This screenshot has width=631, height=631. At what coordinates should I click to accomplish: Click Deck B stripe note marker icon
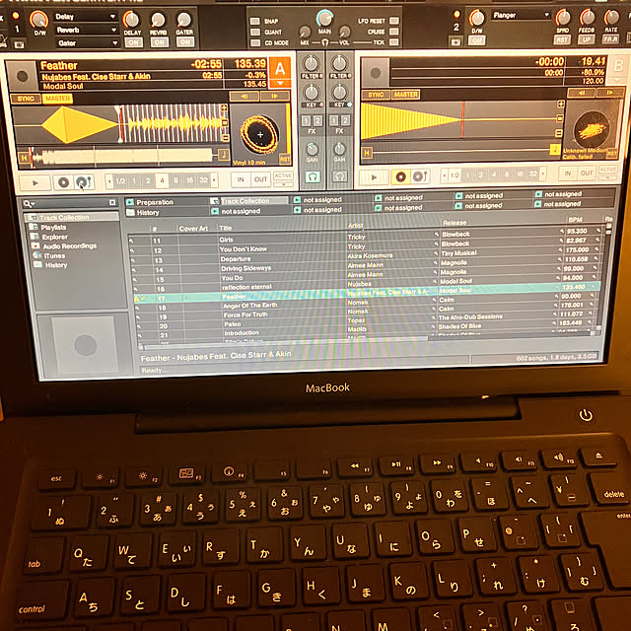coord(555,150)
